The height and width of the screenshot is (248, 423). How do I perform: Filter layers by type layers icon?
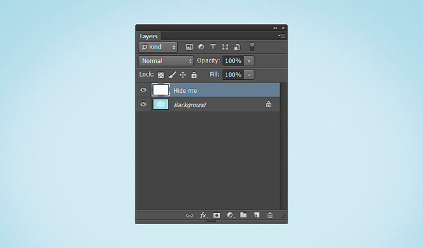pos(213,47)
